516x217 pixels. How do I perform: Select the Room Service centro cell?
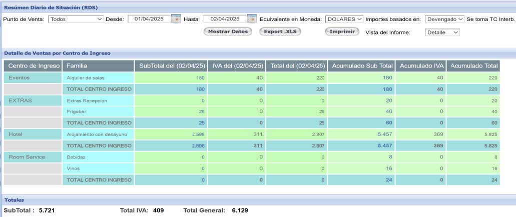point(34,157)
